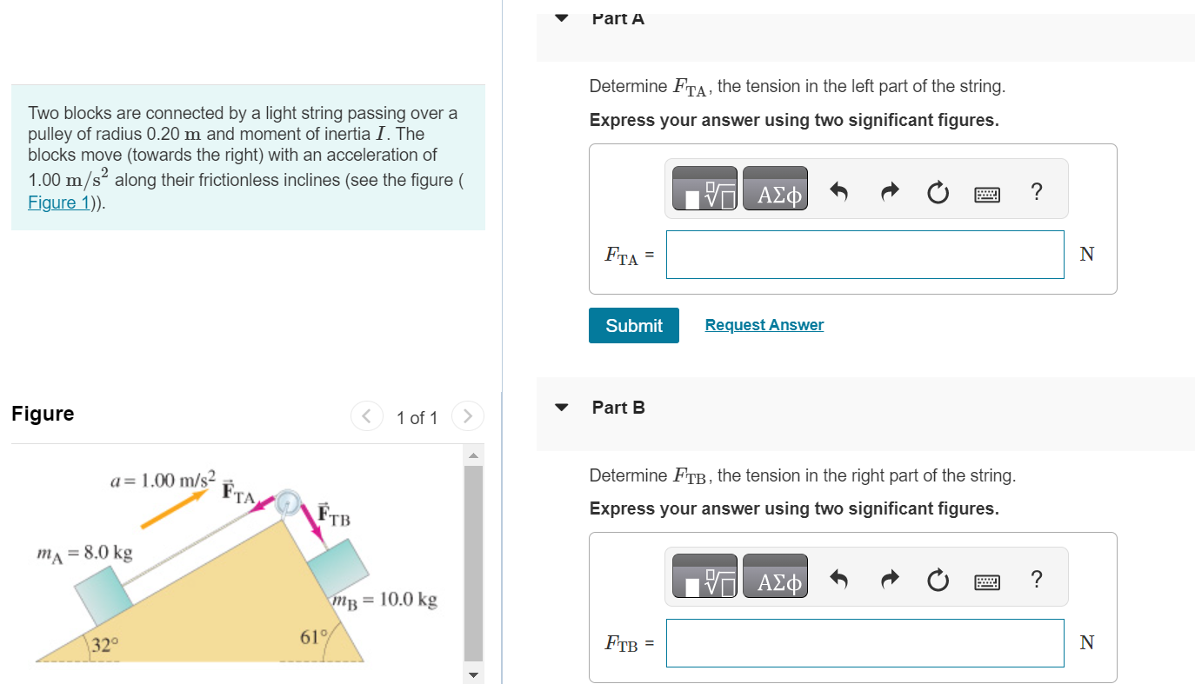Redo change in Part A equation editor
1195x684 pixels.
tap(888, 191)
